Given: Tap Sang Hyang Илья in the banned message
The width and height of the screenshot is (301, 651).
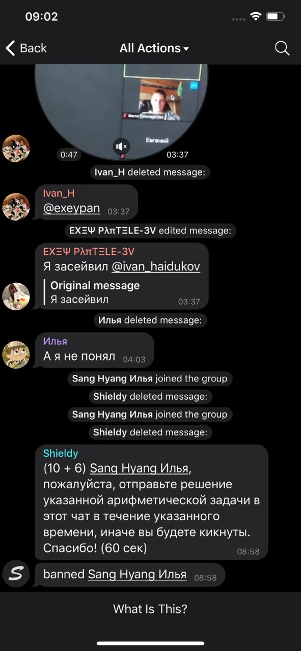Looking at the screenshot, I should [x=137, y=575].
